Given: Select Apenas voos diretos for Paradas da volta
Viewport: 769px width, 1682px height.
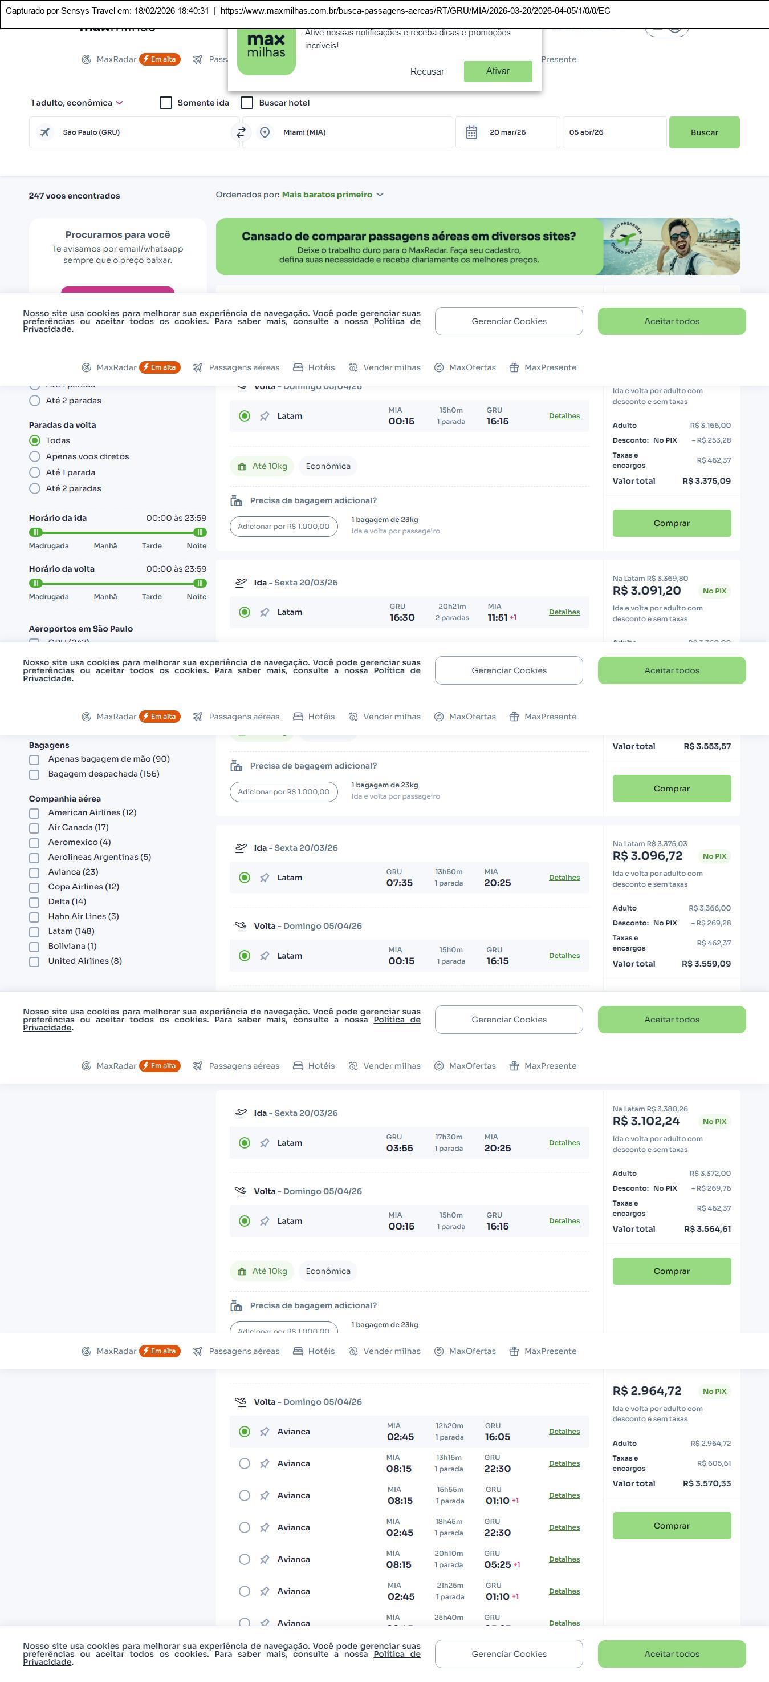Looking at the screenshot, I should pos(35,456).
